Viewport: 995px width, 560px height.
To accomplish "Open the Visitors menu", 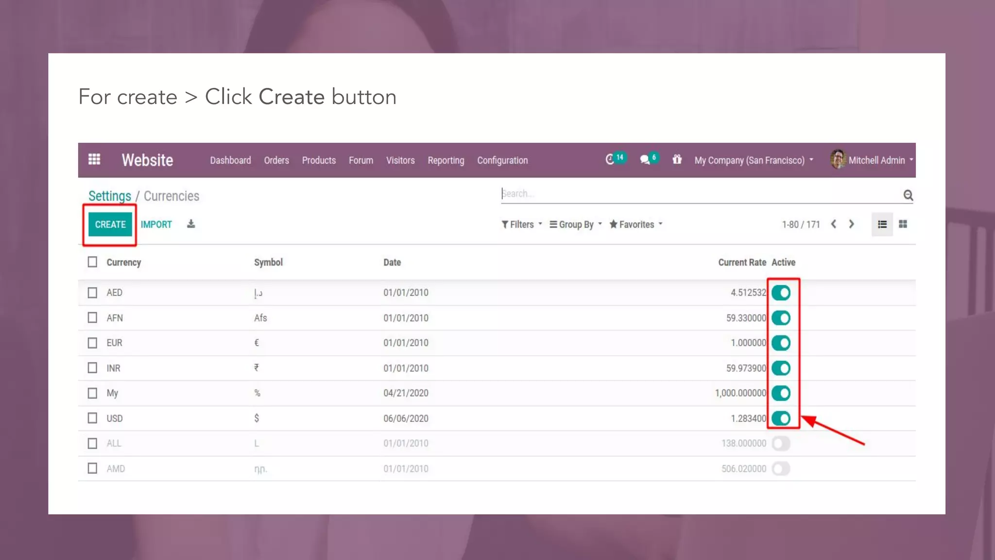I will (400, 160).
